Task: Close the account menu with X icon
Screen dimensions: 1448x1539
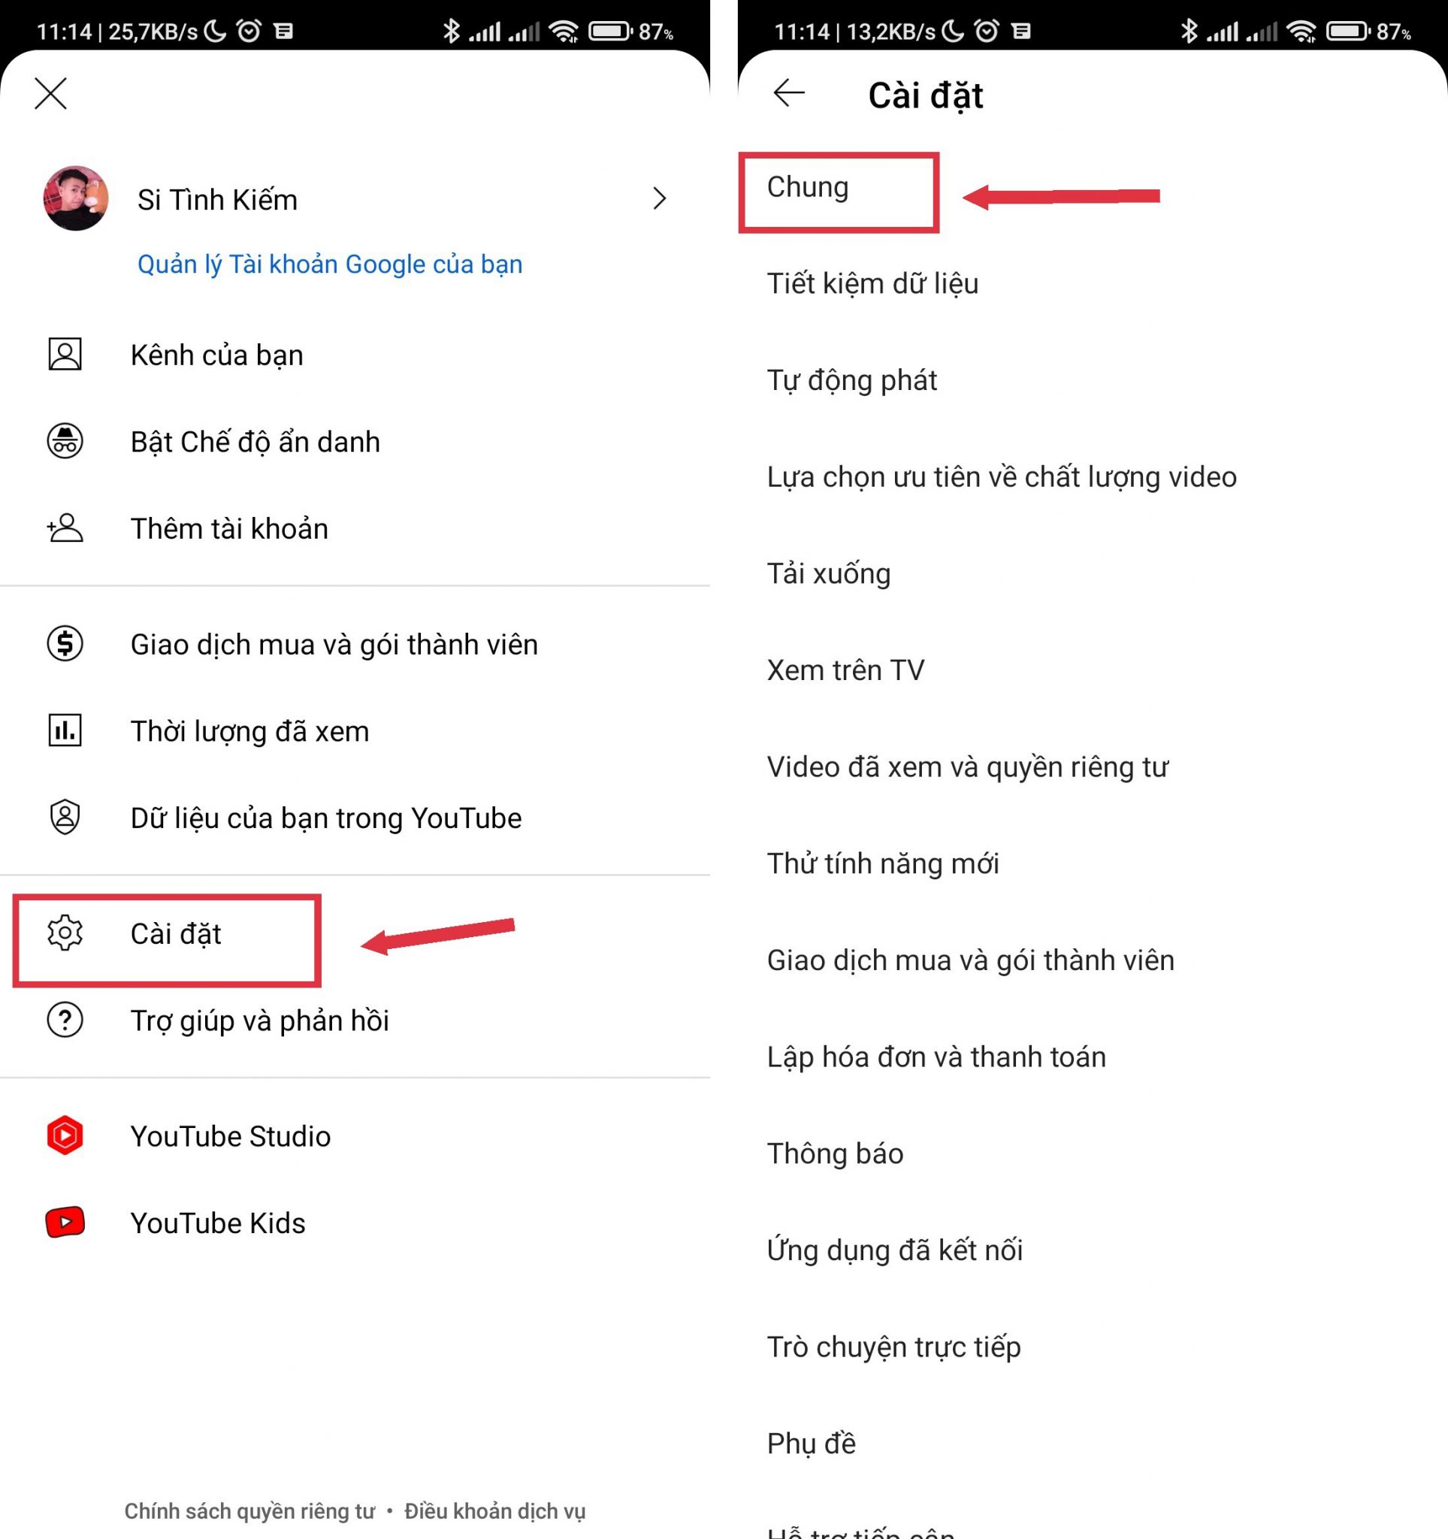Action: [x=51, y=94]
